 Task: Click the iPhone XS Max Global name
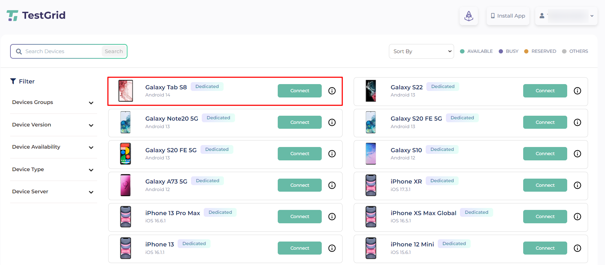pyautogui.click(x=423, y=213)
